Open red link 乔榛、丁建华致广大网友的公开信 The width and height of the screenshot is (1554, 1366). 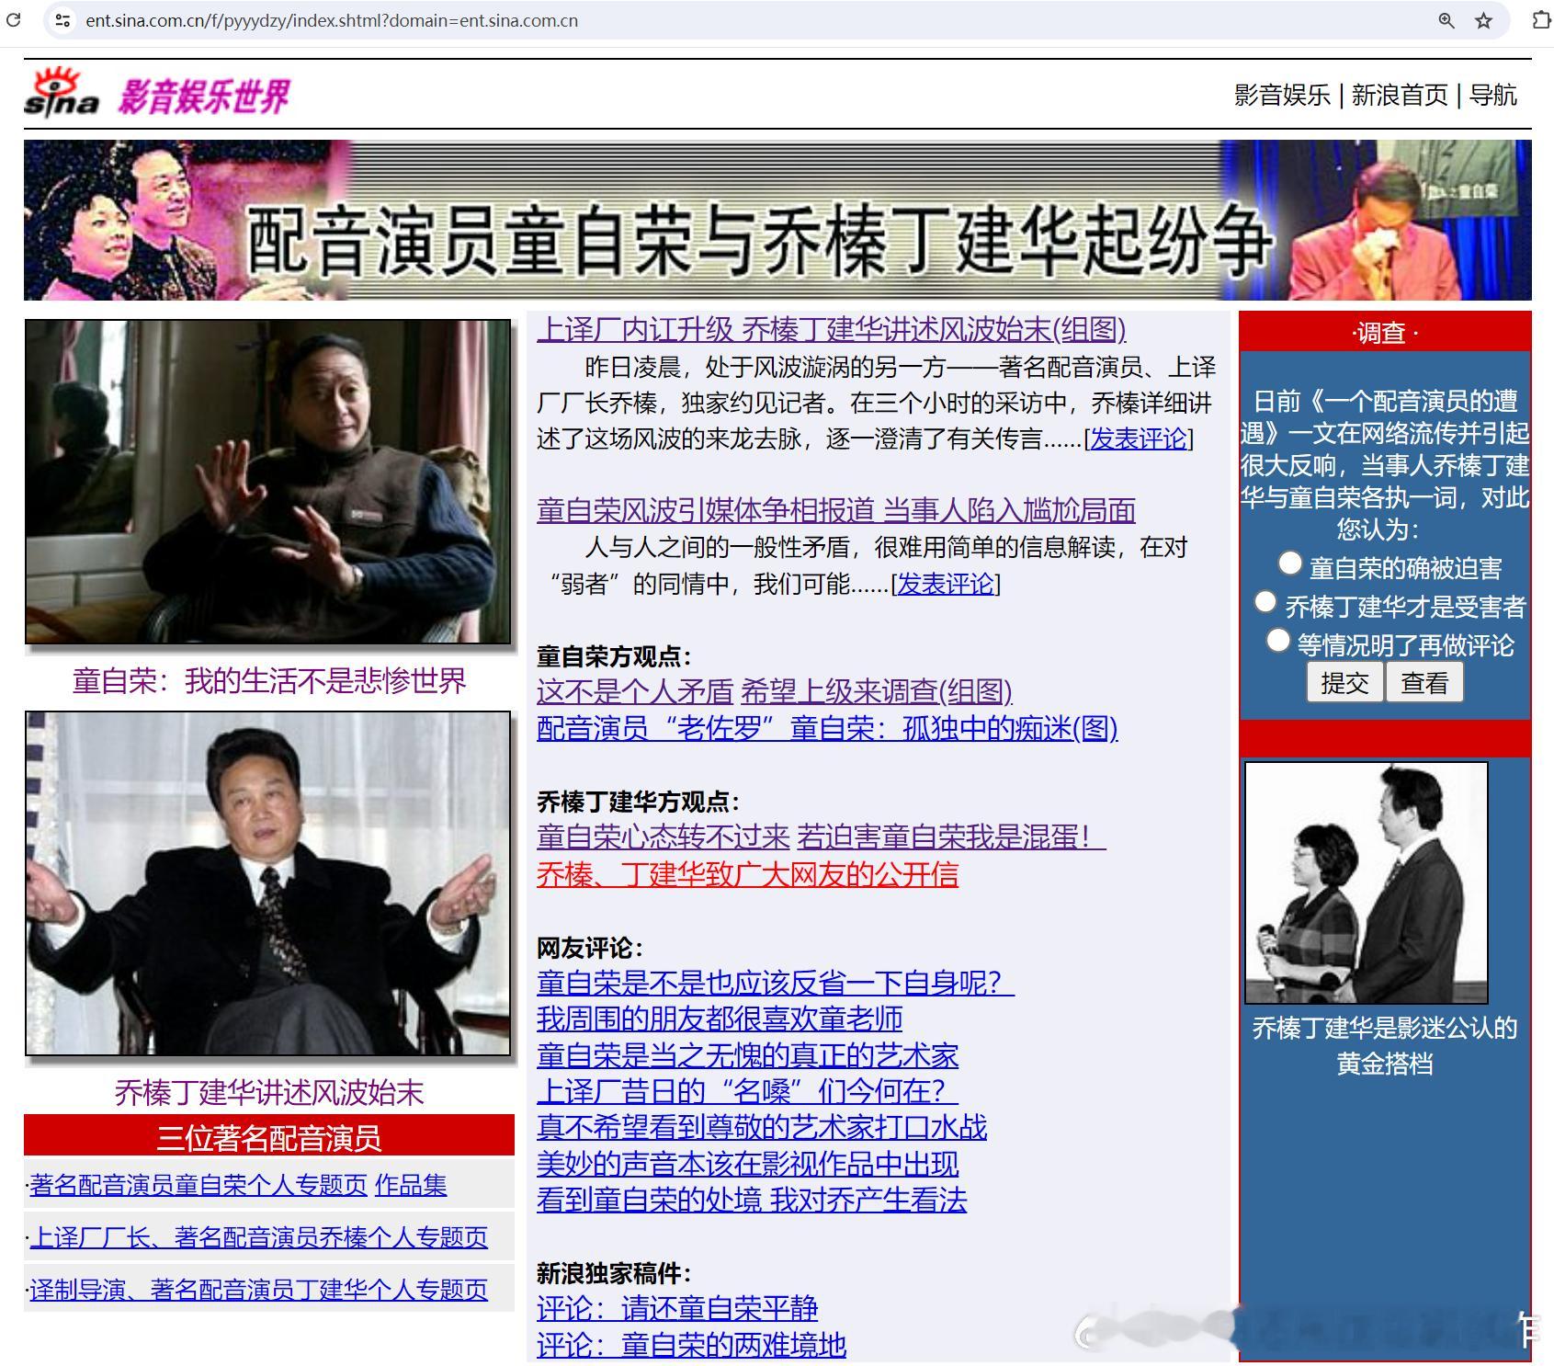click(x=748, y=873)
